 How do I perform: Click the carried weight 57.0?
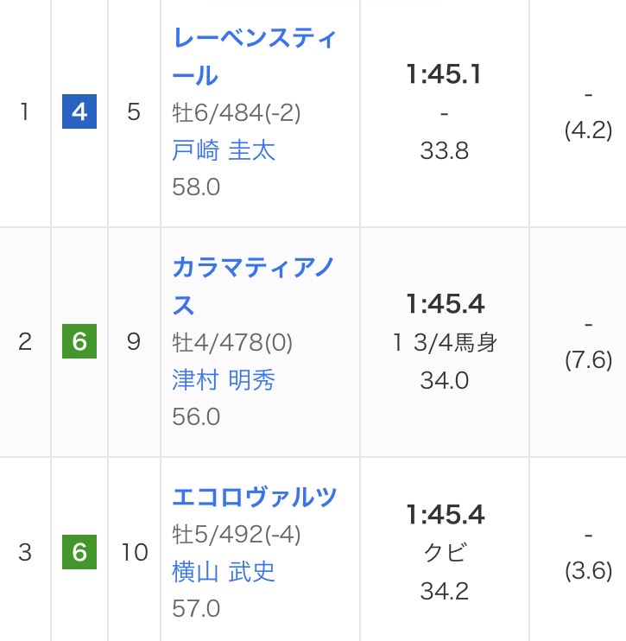tap(196, 608)
